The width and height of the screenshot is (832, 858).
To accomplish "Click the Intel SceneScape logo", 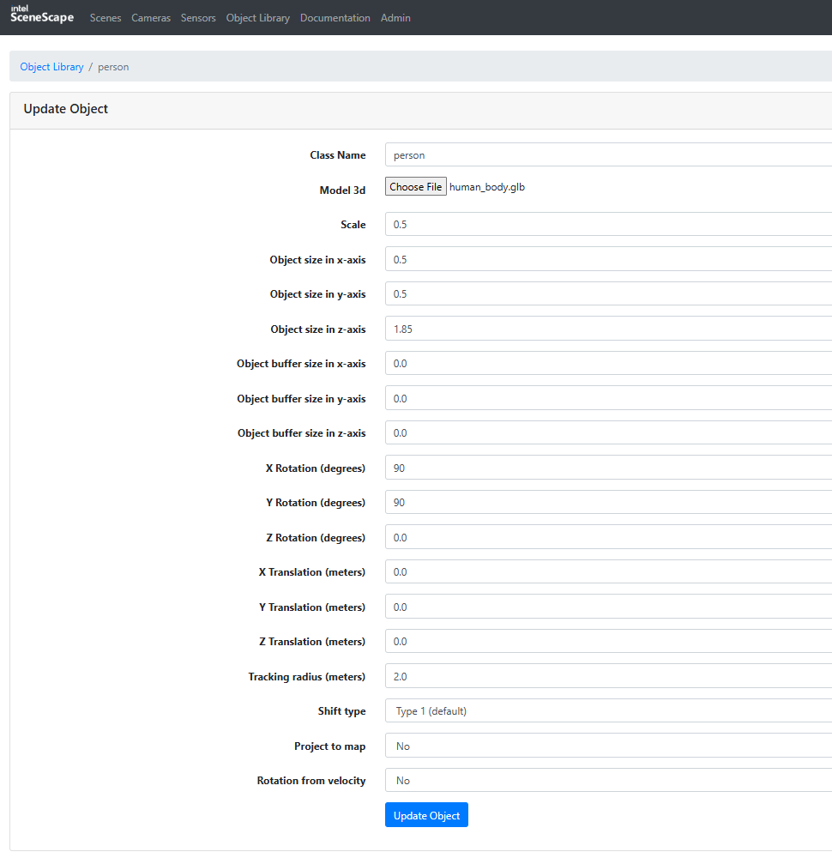I will coord(42,15).
